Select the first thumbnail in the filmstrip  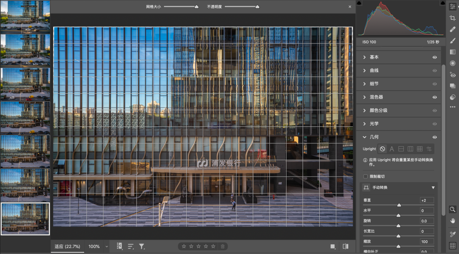[x=25, y=16]
